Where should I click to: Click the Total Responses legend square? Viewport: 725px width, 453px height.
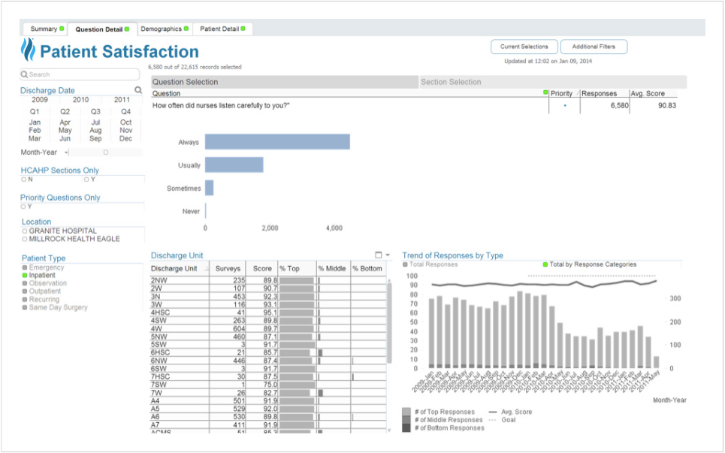(406, 264)
